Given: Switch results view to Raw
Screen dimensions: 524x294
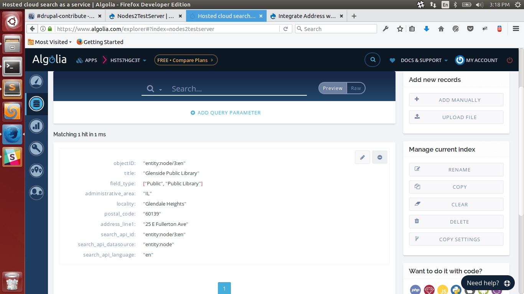Looking at the screenshot, I should coord(356,88).
